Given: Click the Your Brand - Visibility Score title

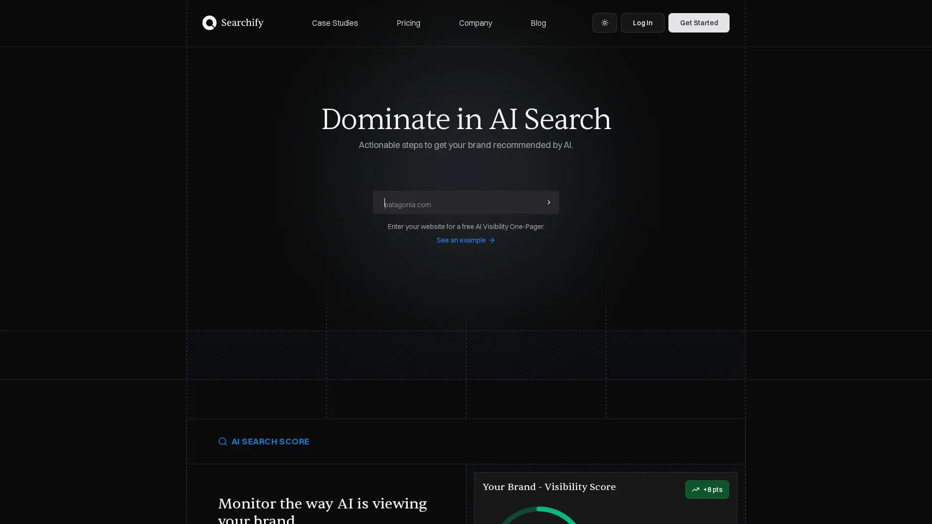Looking at the screenshot, I should click(x=549, y=487).
